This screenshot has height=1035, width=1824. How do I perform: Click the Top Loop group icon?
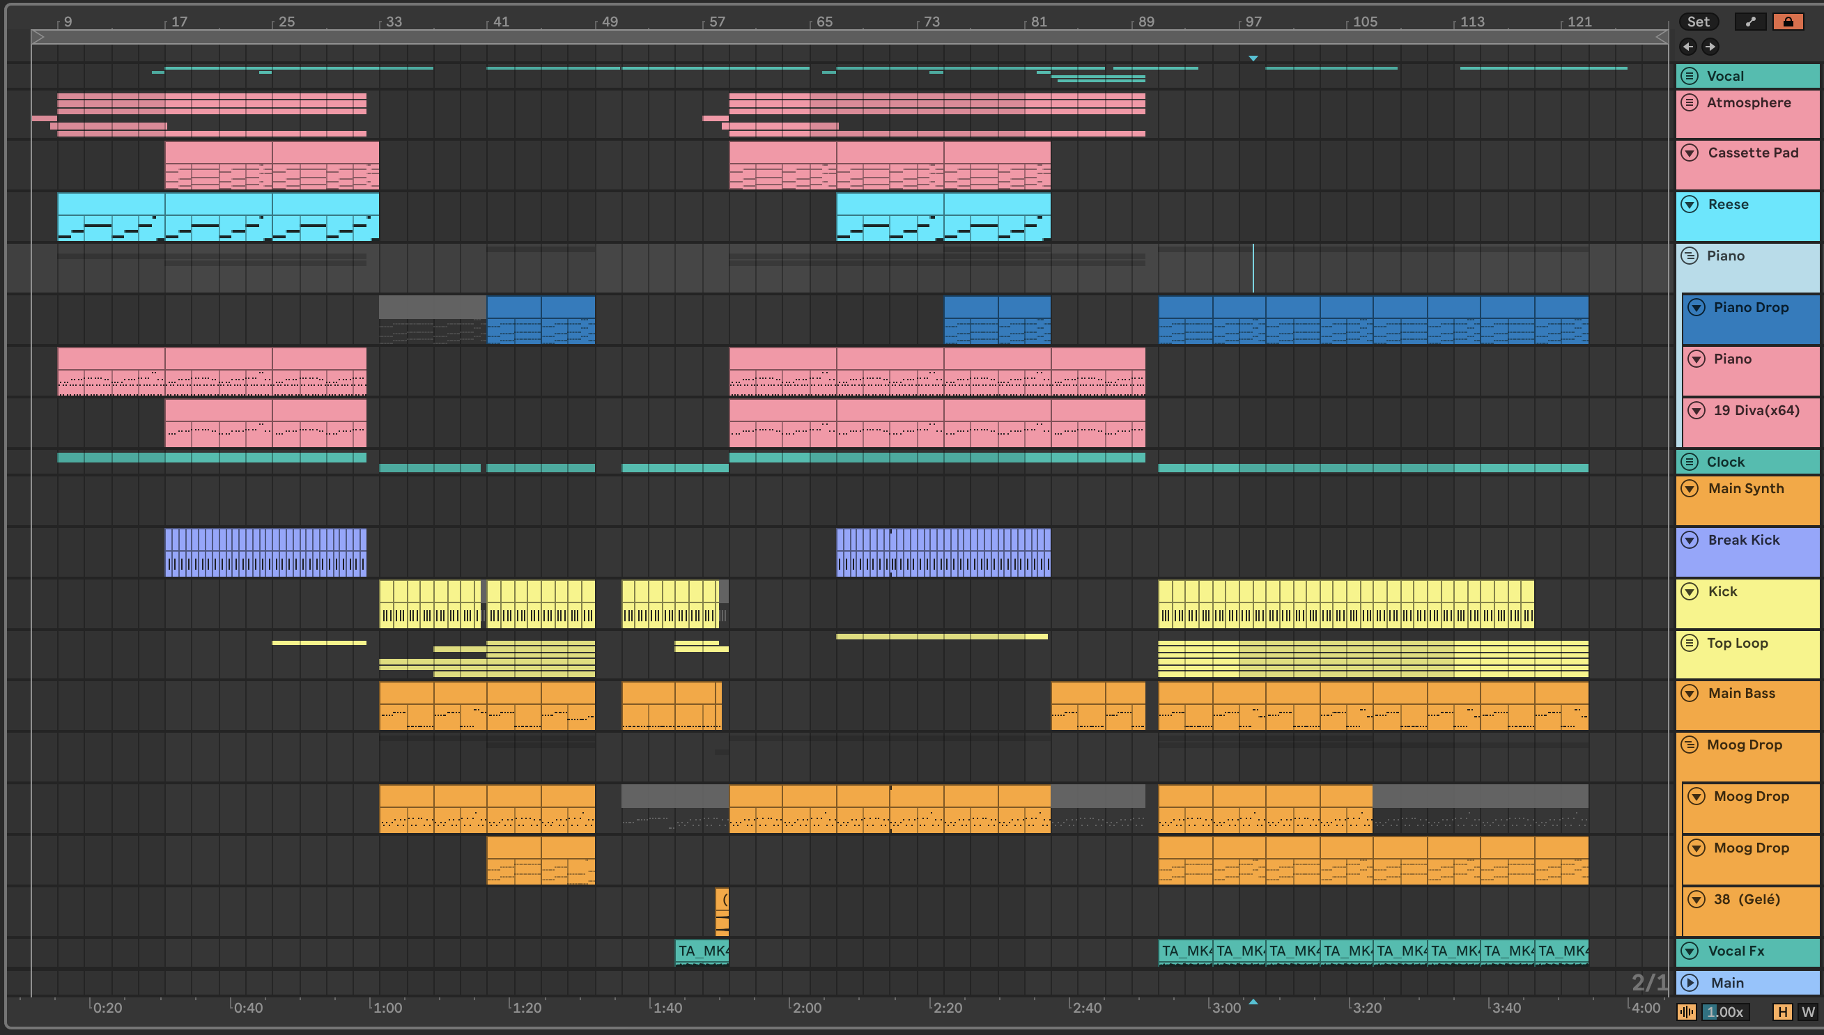pos(1690,643)
